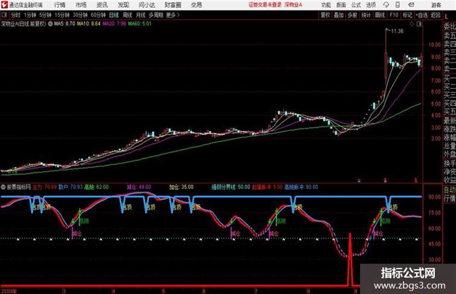The image size is (456, 294).
Task: Click the 减仓: 49.00 value
Action: point(139,187)
